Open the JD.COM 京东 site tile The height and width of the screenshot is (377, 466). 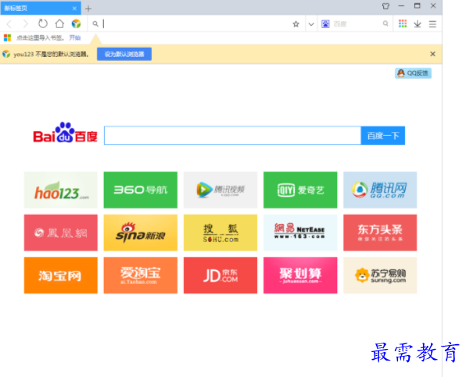click(x=220, y=276)
